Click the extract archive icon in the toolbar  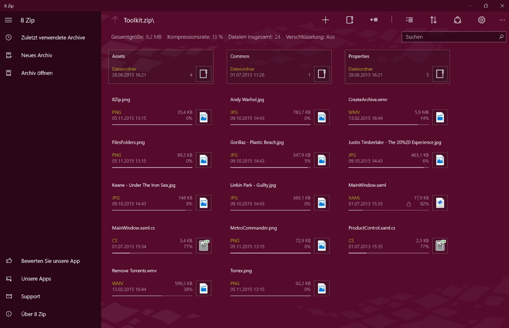pos(350,20)
